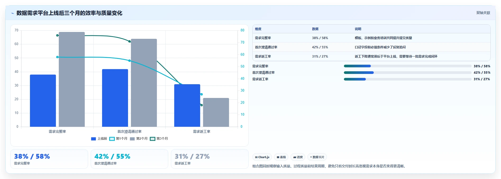501x179 pixels.
Task: Click the 需求完整率 progress bar
Action: tap(408, 66)
